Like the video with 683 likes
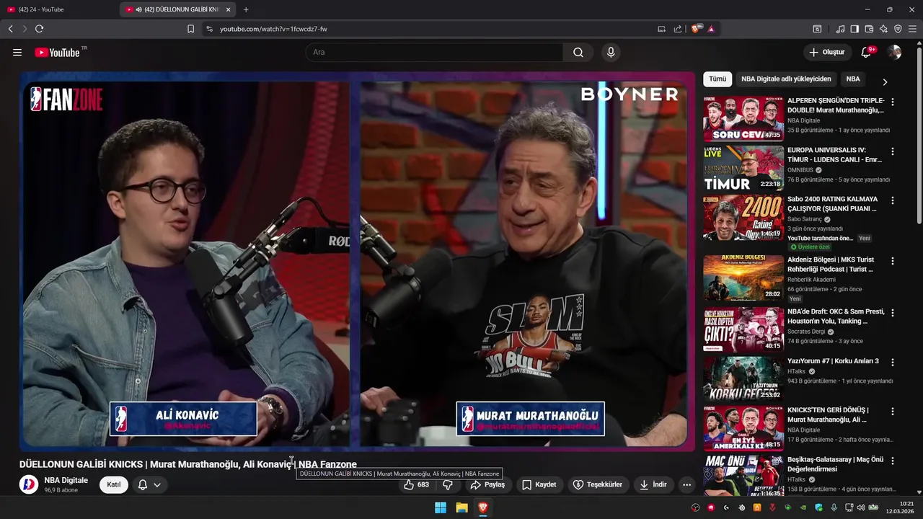923x519 pixels. [x=417, y=484]
